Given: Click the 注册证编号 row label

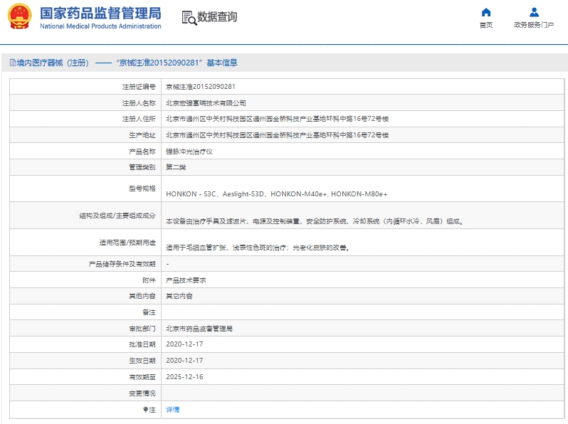Looking at the screenshot, I should click(x=139, y=87).
